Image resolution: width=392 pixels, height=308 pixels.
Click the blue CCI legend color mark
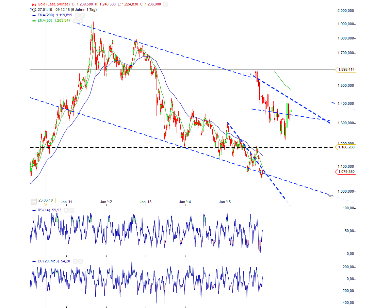click(34, 261)
